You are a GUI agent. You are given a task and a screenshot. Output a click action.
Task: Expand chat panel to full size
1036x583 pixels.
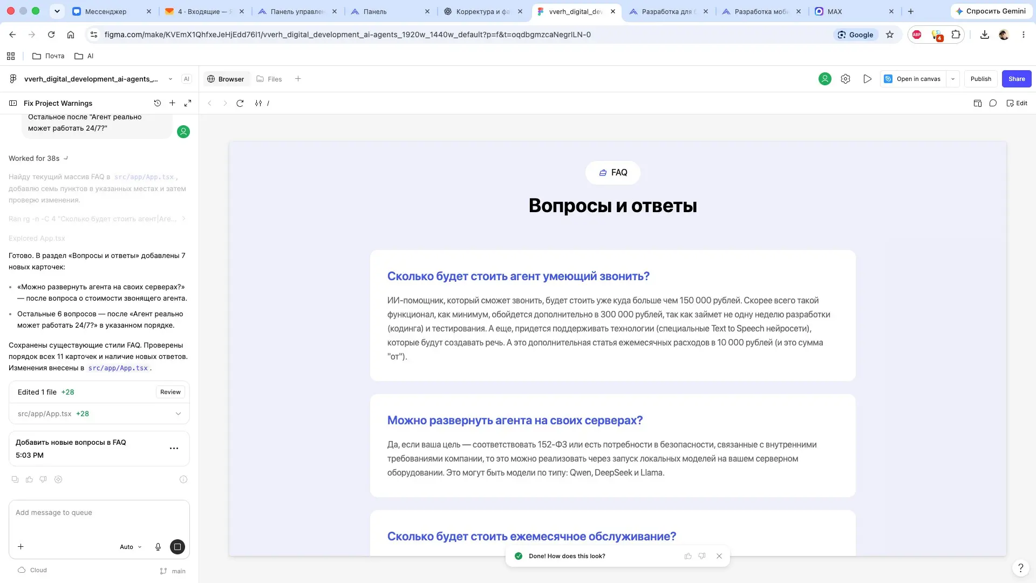coord(188,103)
